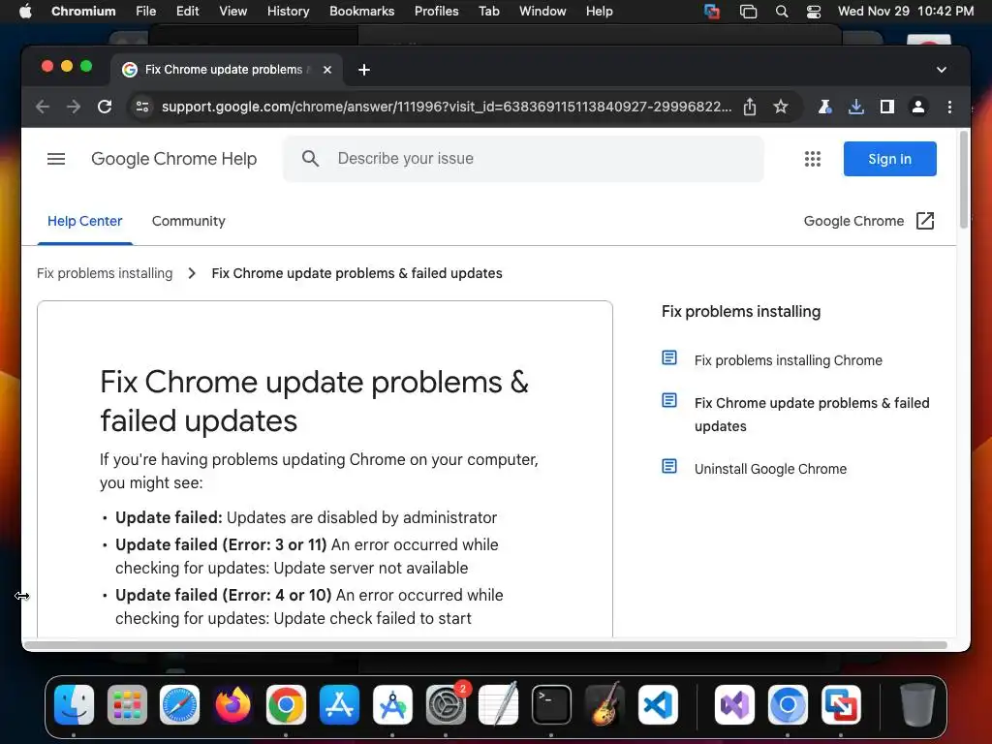Image resolution: width=992 pixels, height=744 pixels.
Task: Click the horizontal page scrollbar
Action: tap(486, 644)
